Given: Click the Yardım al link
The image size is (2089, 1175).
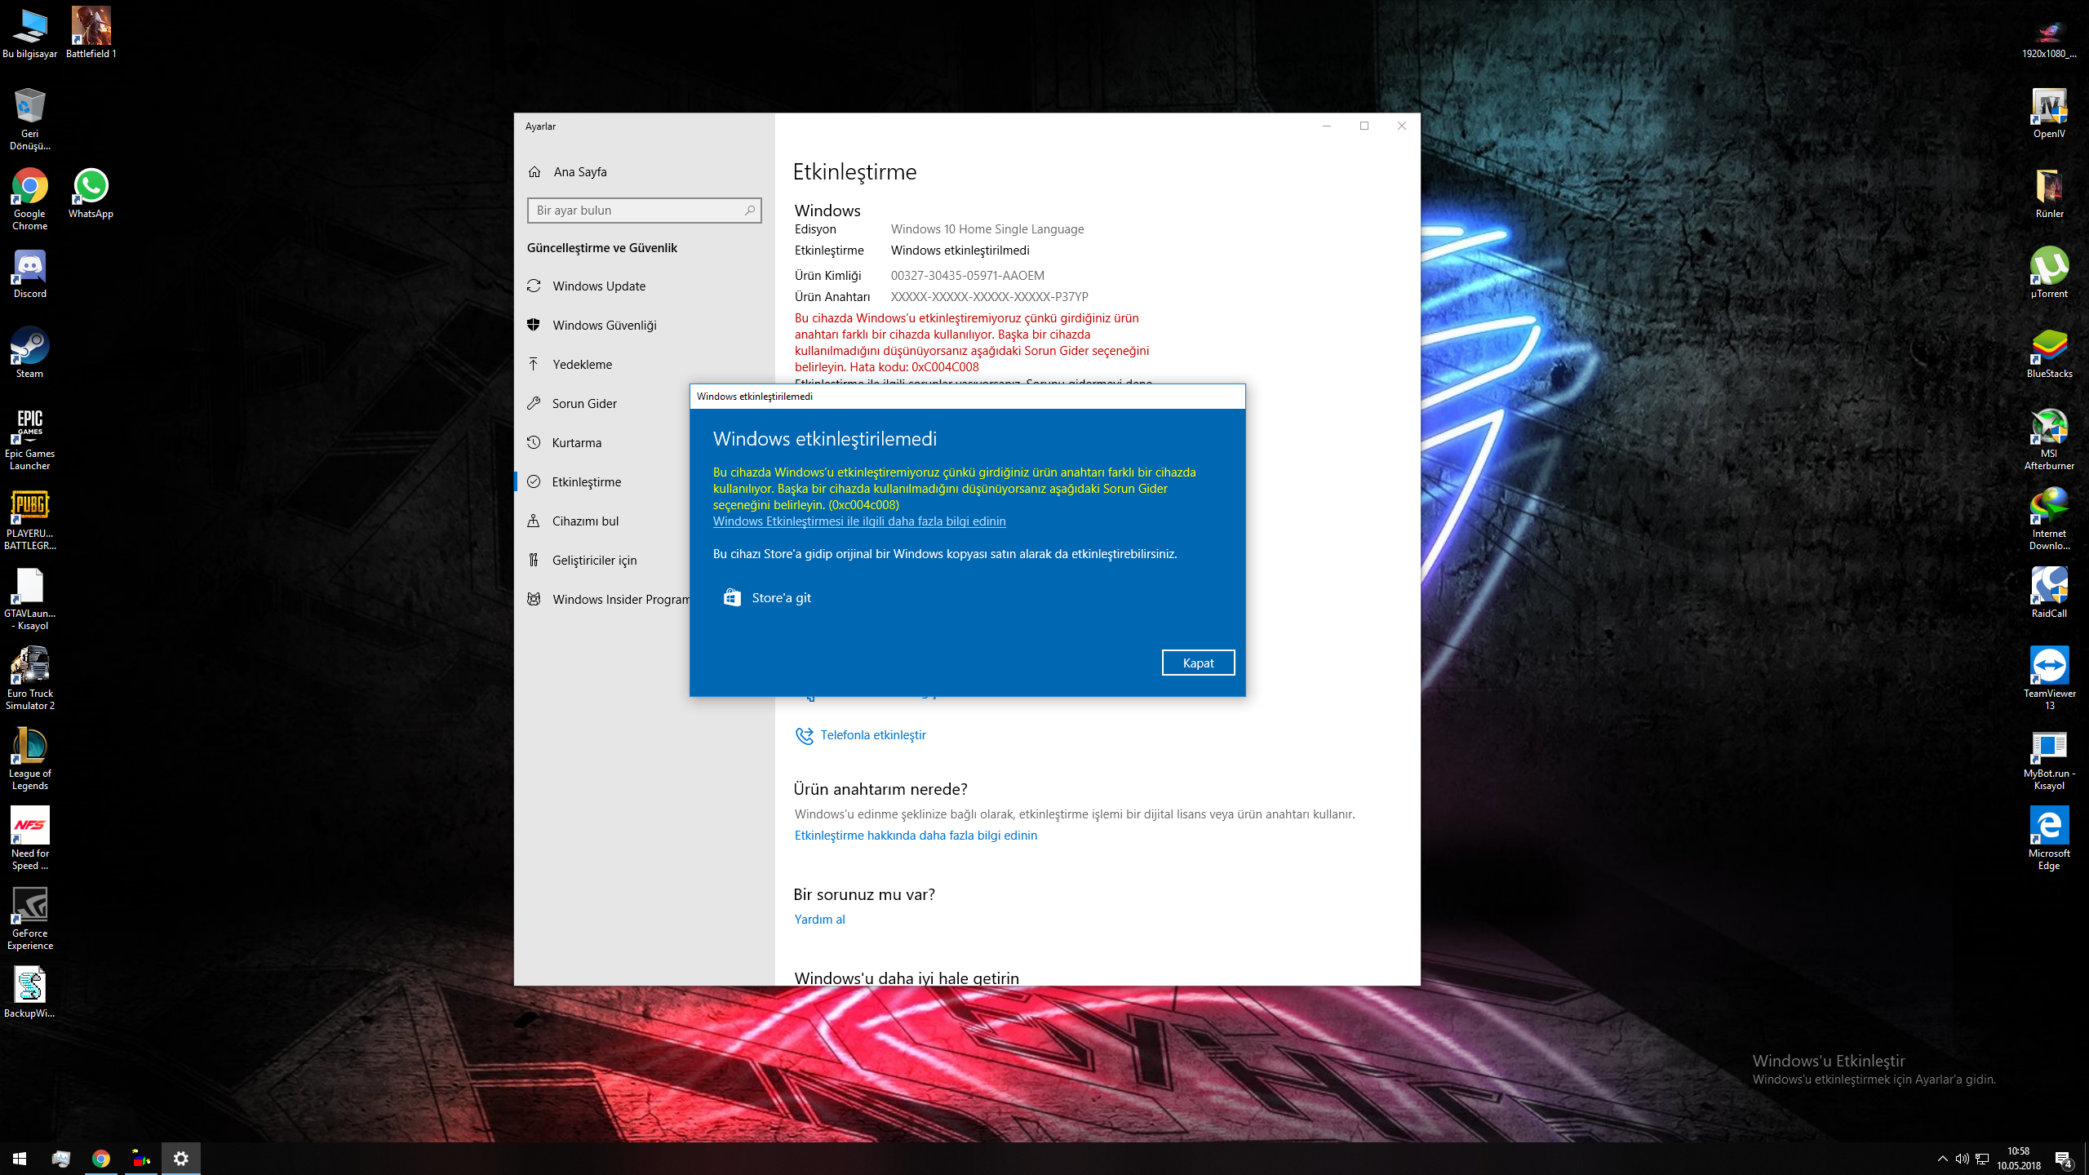Looking at the screenshot, I should 819,920.
